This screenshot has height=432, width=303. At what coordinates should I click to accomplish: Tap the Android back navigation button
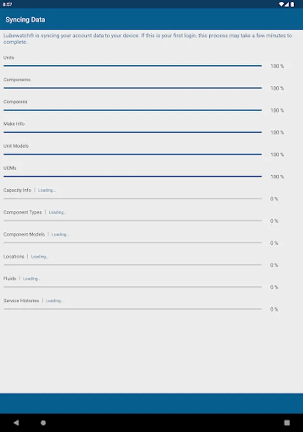pos(16,423)
